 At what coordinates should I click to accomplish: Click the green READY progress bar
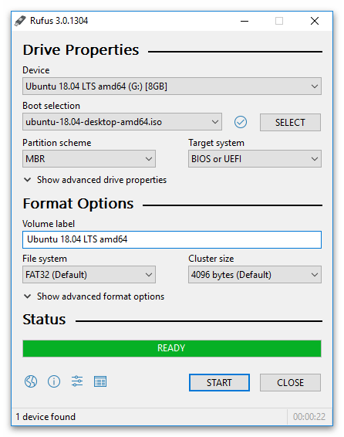click(172, 348)
